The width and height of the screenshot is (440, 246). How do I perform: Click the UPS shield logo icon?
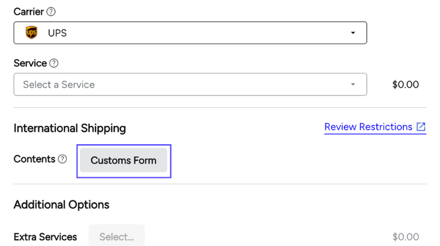pyautogui.click(x=31, y=33)
